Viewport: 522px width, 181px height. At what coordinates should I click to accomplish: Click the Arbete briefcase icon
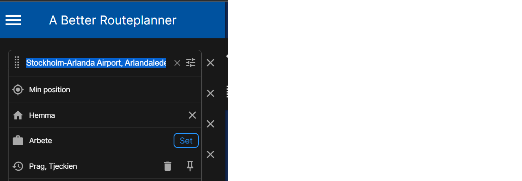pyautogui.click(x=18, y=141)
